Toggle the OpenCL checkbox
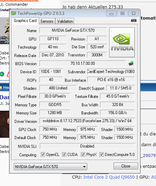 point(43,155)
